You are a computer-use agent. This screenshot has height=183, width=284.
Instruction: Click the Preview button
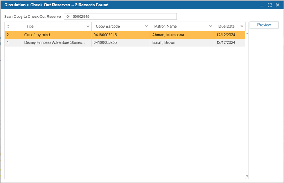pyautogui.click(x=264, y=25)
